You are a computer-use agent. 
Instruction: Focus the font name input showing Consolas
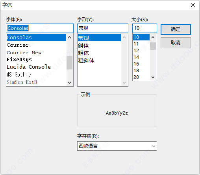tap(40, 28)
